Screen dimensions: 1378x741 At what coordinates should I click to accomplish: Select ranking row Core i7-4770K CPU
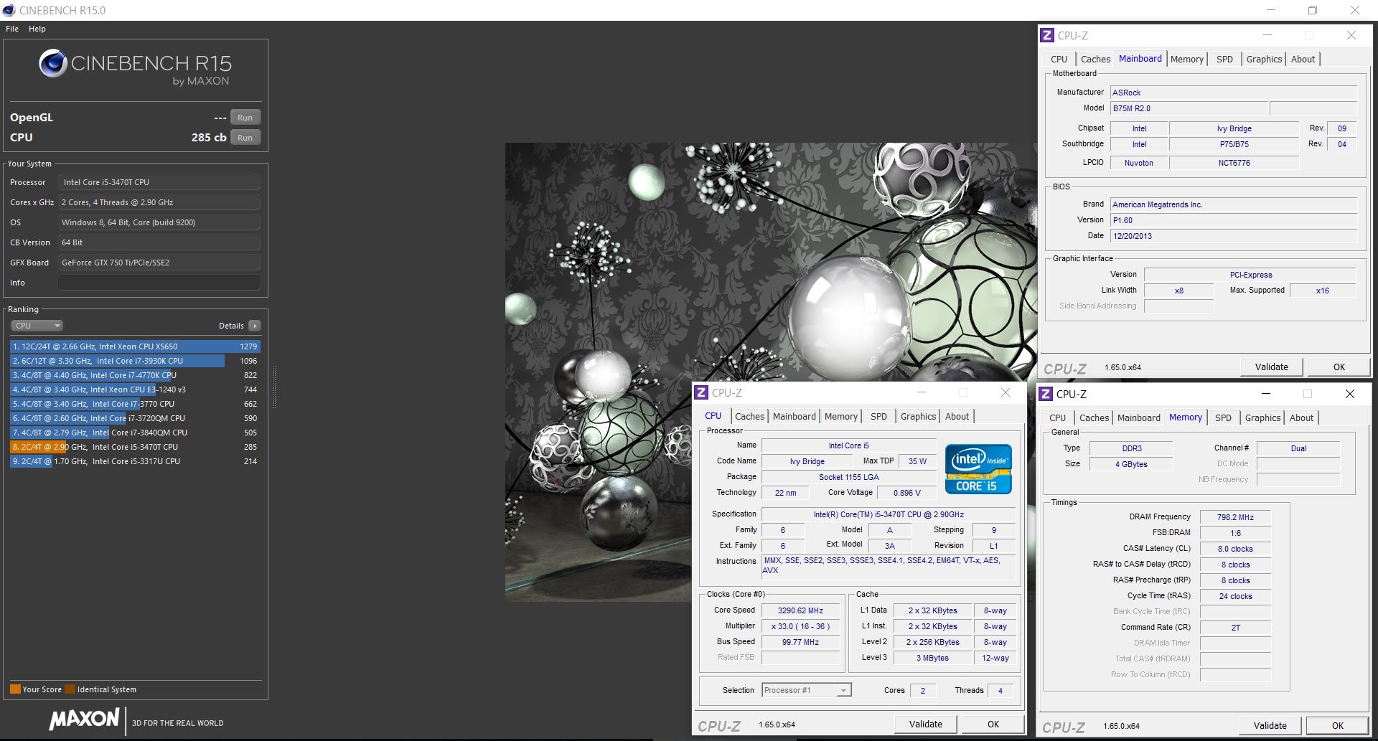point(135,375)
